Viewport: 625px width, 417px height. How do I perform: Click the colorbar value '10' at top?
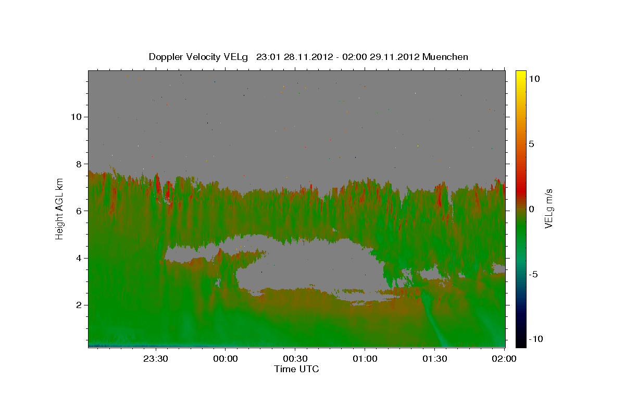click(x=534, y=79)
